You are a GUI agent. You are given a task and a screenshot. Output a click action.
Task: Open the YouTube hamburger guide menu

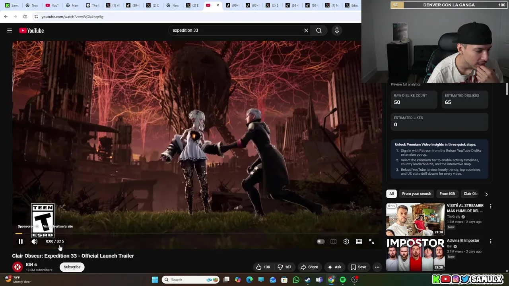point(10,31)
